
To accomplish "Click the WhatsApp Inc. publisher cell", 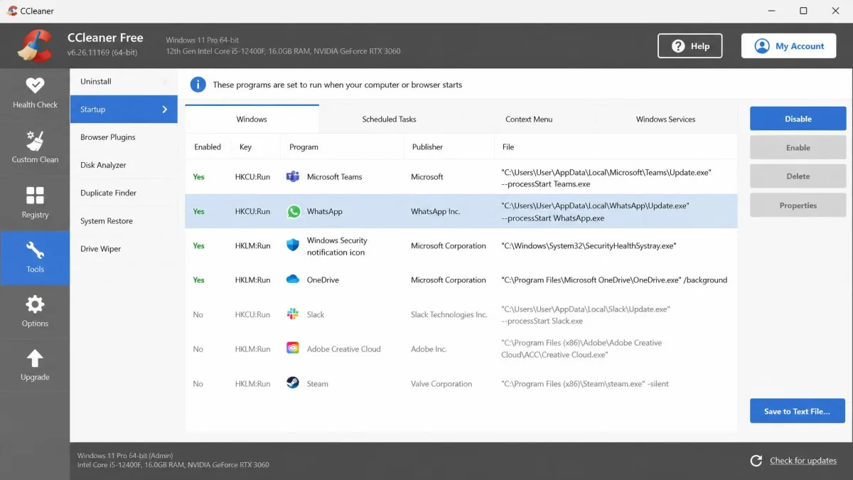I will click(x=435, y=211).
